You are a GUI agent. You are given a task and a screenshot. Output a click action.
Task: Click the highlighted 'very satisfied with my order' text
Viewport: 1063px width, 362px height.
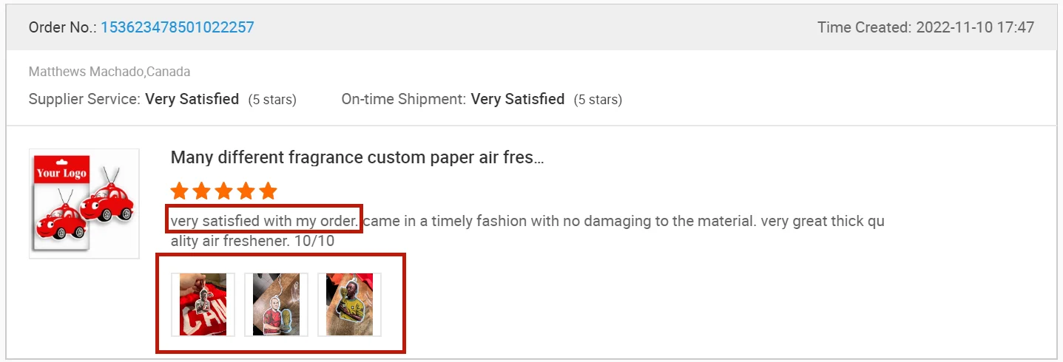tap(264, 220)
